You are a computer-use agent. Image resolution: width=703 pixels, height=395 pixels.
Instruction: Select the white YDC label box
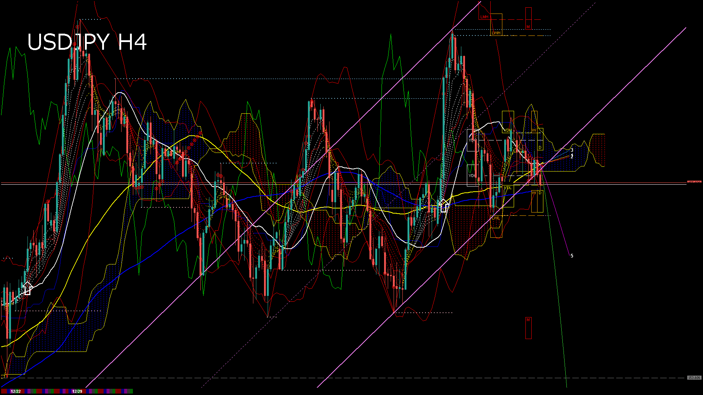pyautogui.click(x=472, y=140)
